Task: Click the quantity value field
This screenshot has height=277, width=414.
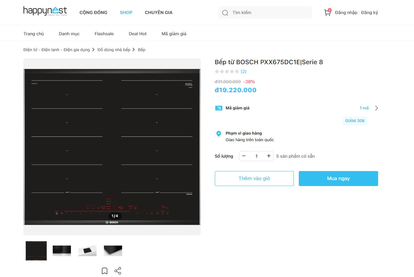Action: pos(256,156)
